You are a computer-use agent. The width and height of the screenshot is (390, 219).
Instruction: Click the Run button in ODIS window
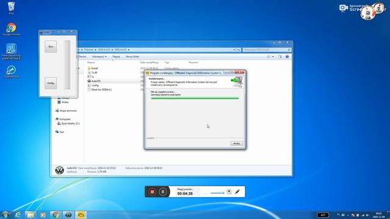coord(51,47)
